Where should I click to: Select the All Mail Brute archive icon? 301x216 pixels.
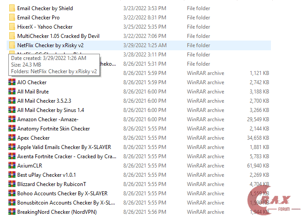point(12,92)
